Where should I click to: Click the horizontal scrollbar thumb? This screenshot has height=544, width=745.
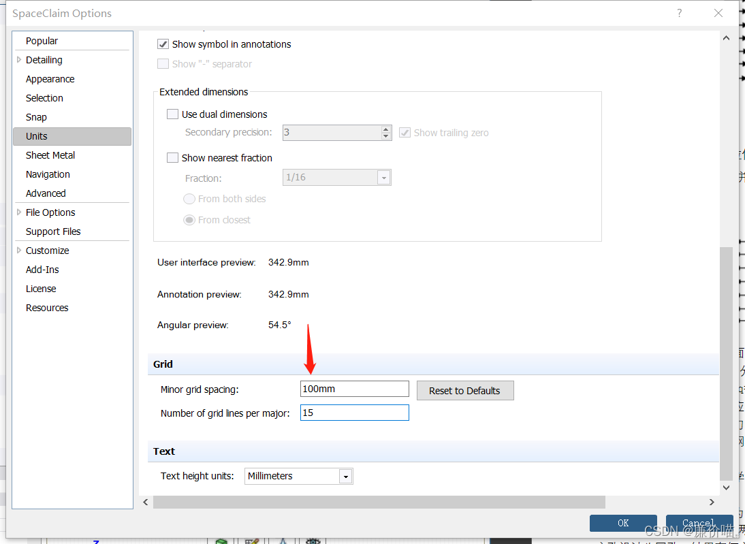pyautogui.click(x=379, y=502)
